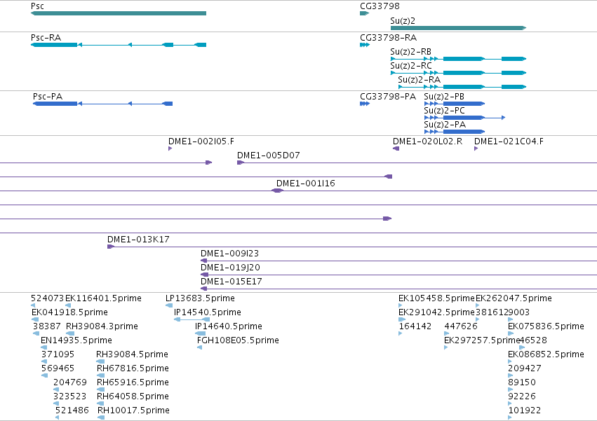Click the 521486 label
The height and width of the screenshot is (421, 597).
[72, 410]
